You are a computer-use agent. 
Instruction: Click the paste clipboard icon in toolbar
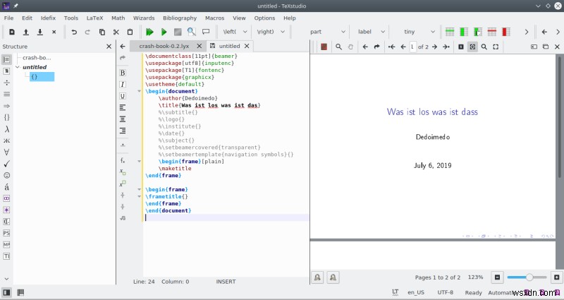tap(130, 32)
